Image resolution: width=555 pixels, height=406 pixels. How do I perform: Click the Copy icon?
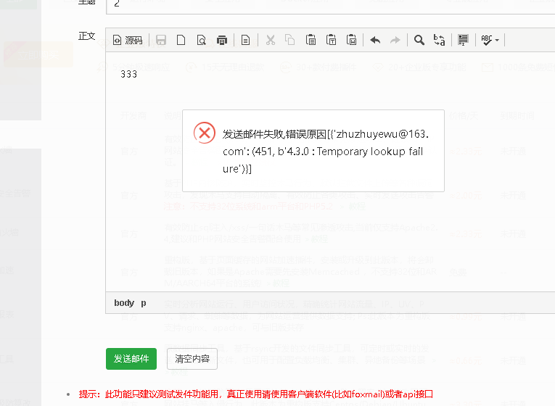click(x=290, y=41)
